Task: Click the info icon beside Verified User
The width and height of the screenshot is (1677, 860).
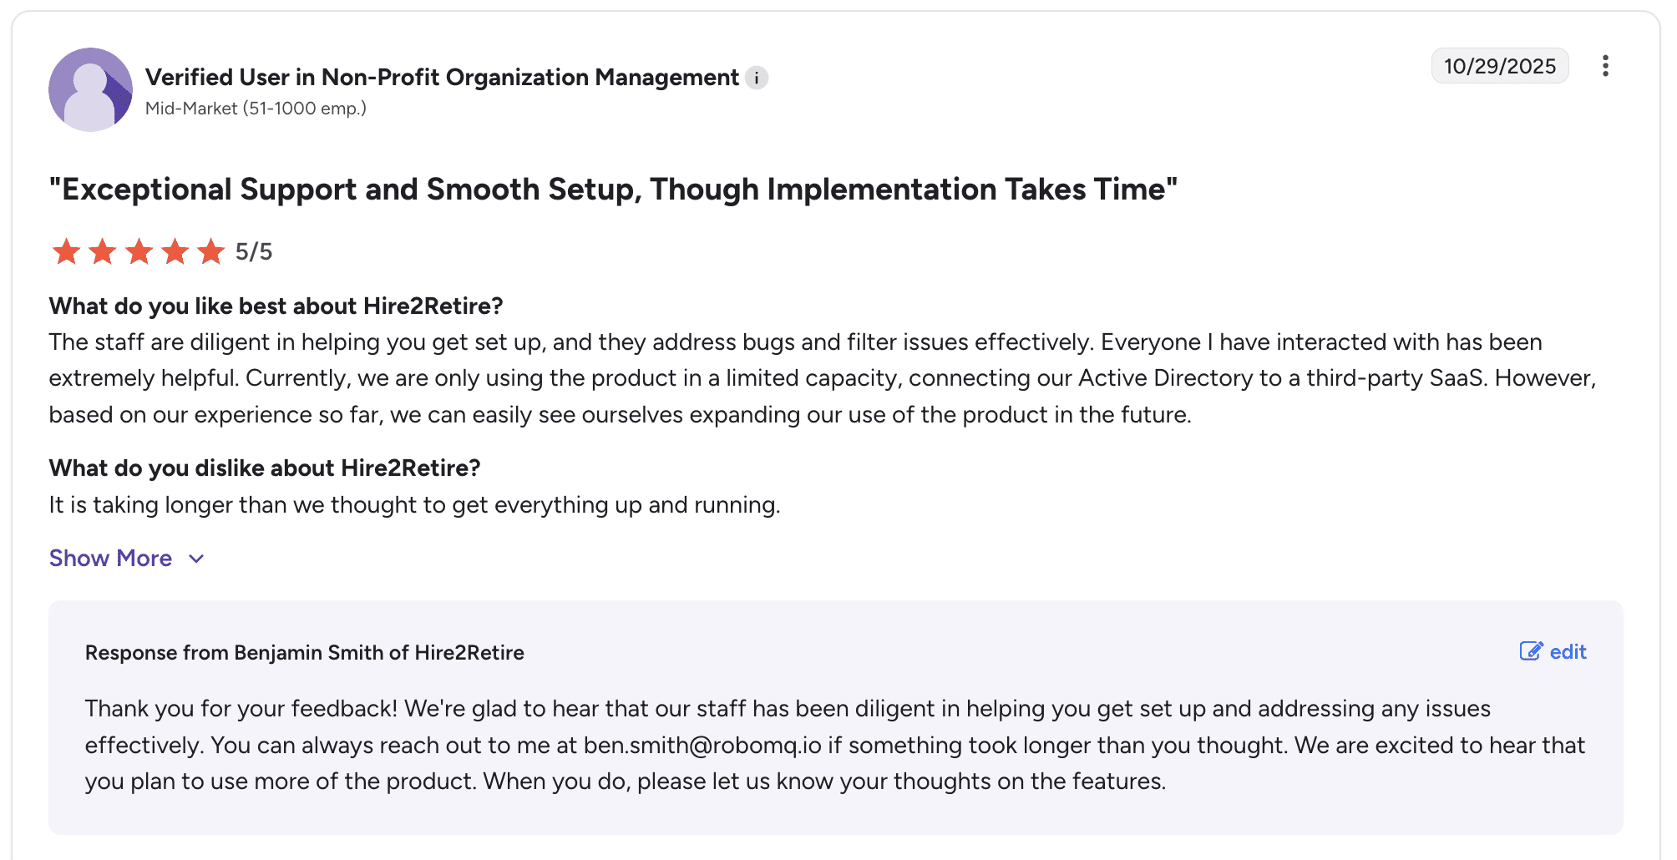Action: 757,78
